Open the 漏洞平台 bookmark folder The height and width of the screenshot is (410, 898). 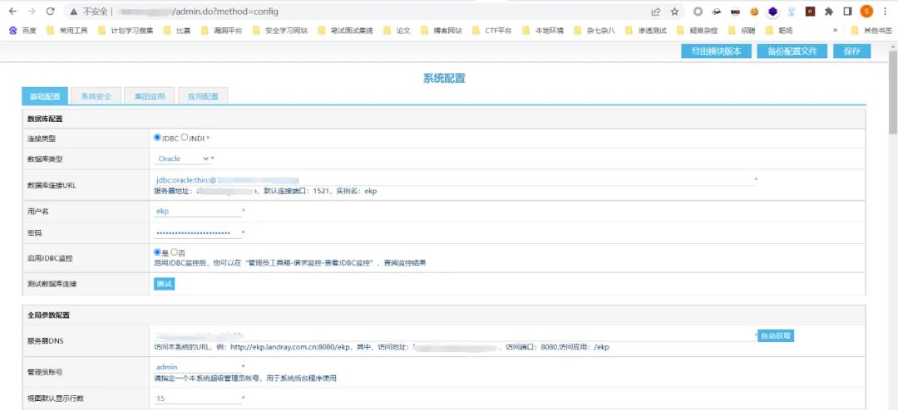coord(221,31)
